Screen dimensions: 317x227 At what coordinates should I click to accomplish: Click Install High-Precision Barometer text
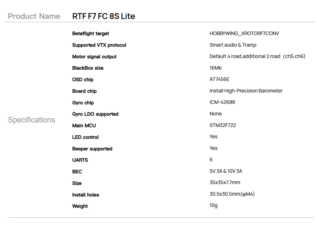246,91
